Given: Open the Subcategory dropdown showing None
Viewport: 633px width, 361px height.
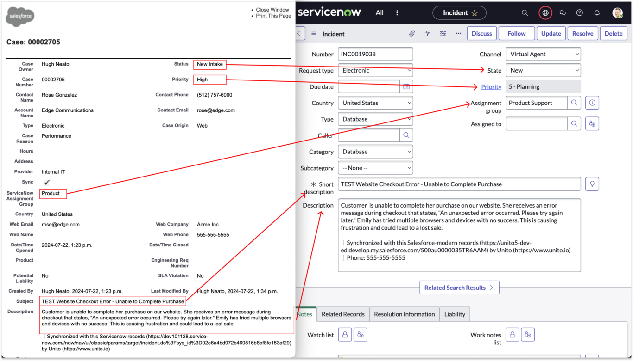Looking at the screenshot, I should (375, 168).
